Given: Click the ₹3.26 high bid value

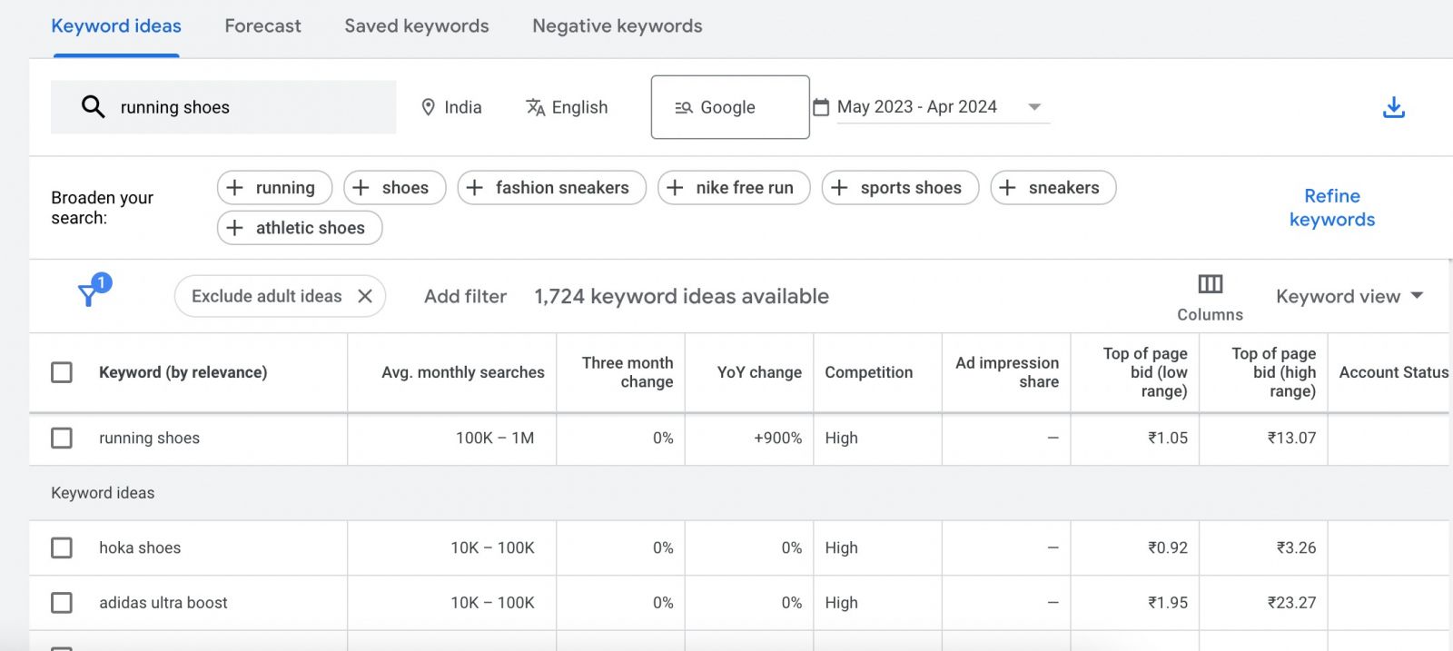Looking at the screenshot, I should 1296,547.
